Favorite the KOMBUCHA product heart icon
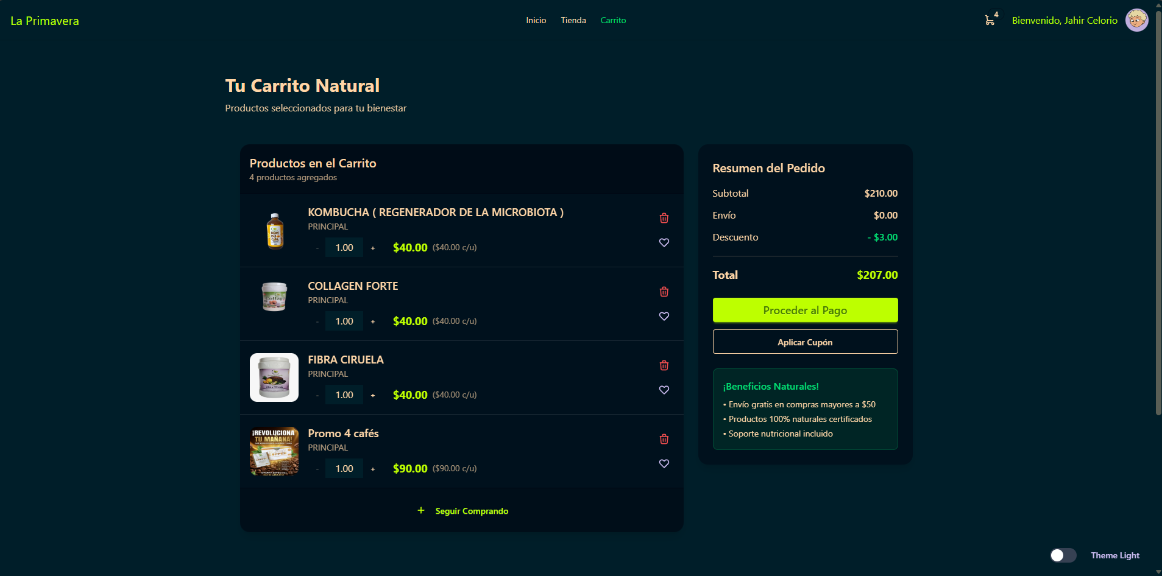The height and width of the screenshot is (576, 1162). pos(664,242)
